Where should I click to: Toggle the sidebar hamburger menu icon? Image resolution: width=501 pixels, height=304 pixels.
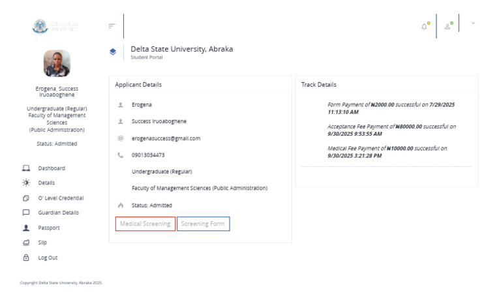point(112,26)
